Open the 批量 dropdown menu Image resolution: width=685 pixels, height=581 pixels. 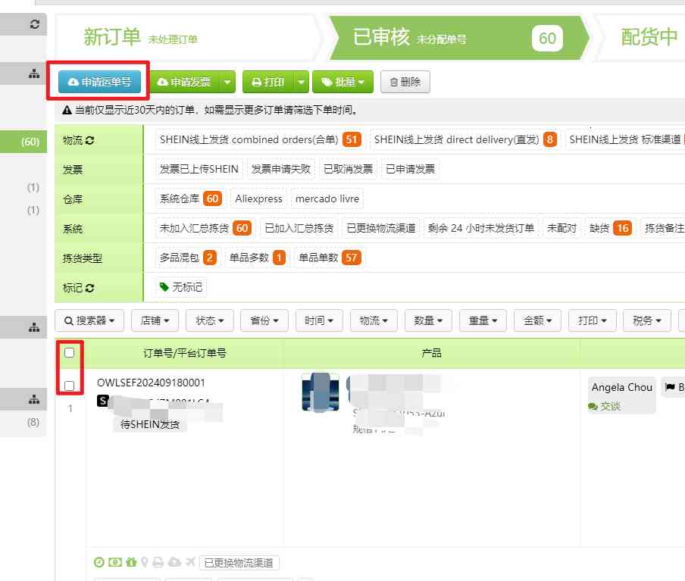click(x=342, y=82)
